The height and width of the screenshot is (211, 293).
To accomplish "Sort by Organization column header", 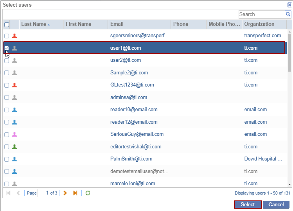I will (x=259, y=24).
